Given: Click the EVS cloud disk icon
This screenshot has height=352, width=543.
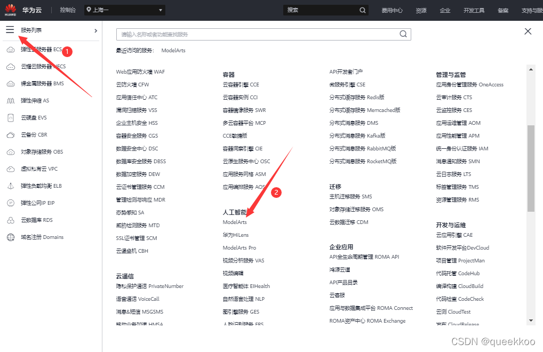Looking at the screenshot, I should [11, 118].
